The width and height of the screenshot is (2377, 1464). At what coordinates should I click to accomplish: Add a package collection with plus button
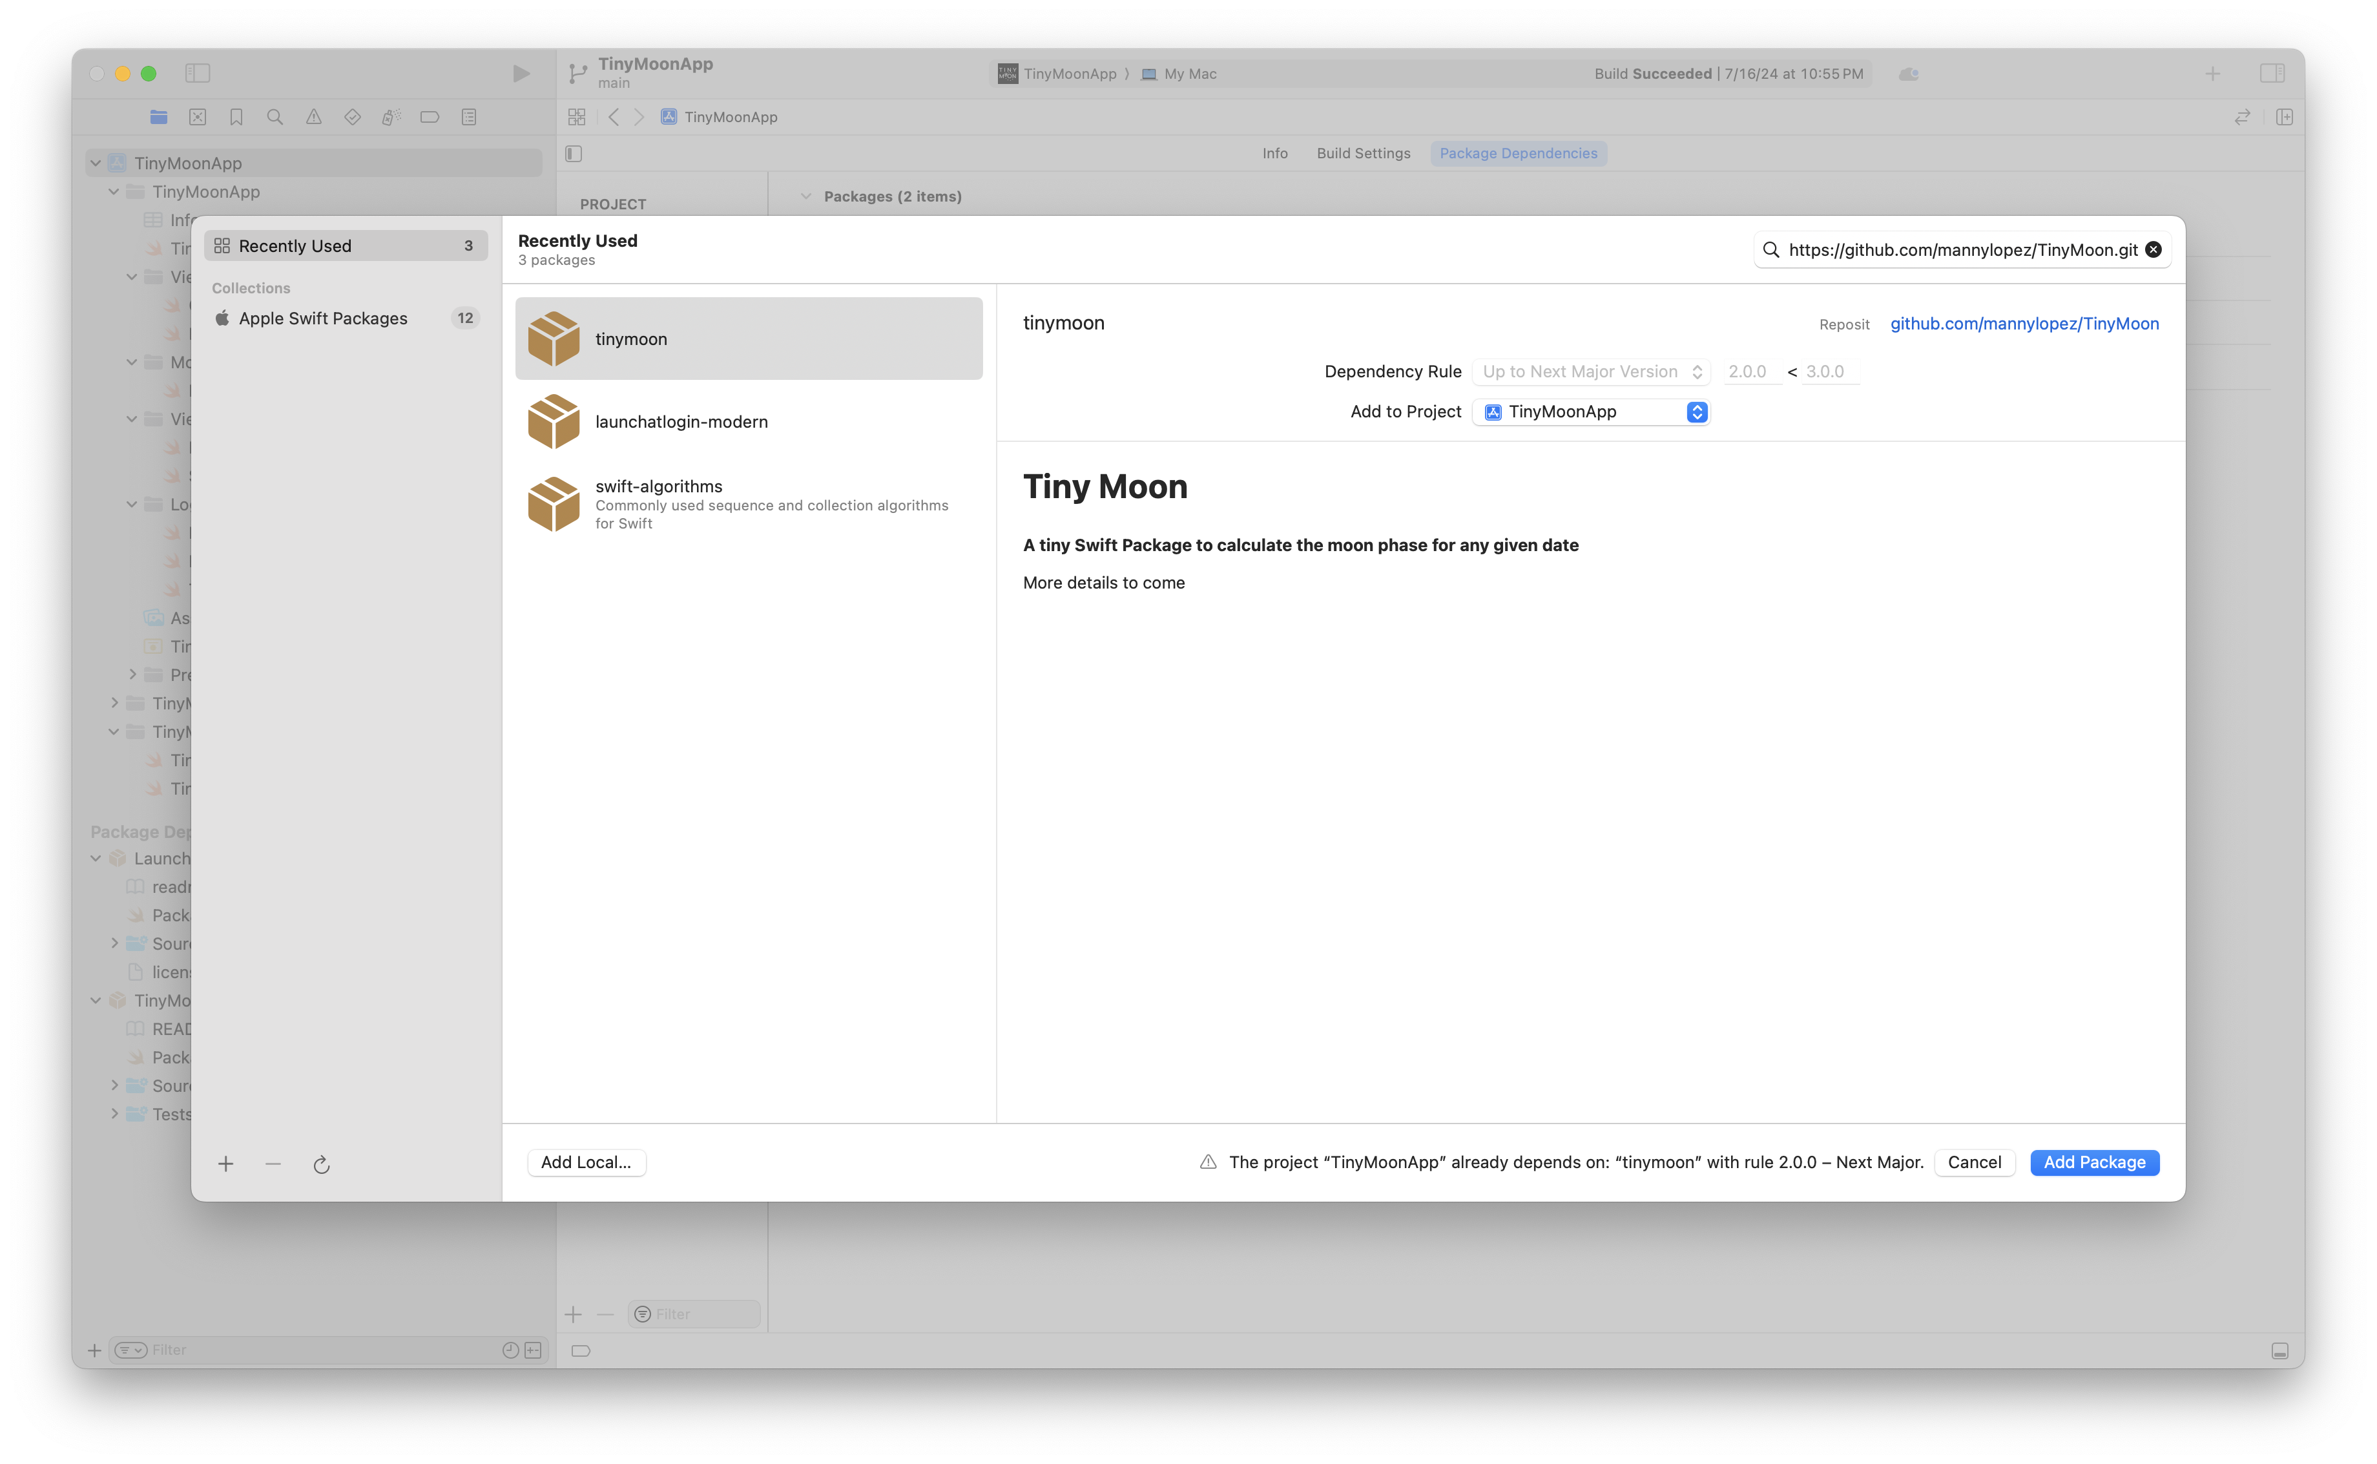[x=225, y=1163]
